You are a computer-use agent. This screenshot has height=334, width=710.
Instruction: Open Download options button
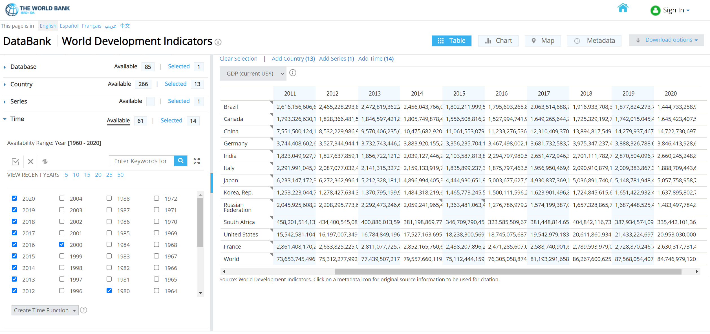(x=666, y=40)
